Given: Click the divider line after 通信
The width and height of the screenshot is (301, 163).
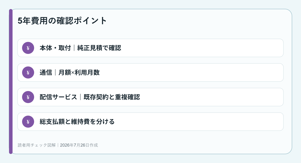Looking at the screenshot, I should [x=55, y=72].
